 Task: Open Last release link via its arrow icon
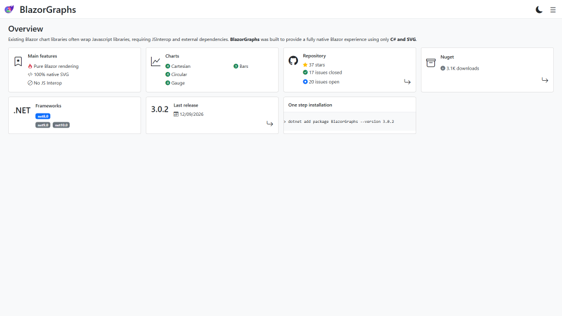click(x=269, y=123)
